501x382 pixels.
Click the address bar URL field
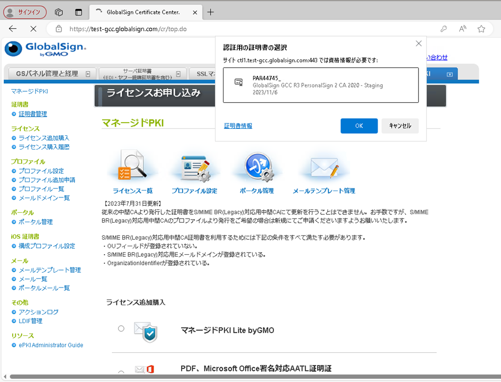238,29
